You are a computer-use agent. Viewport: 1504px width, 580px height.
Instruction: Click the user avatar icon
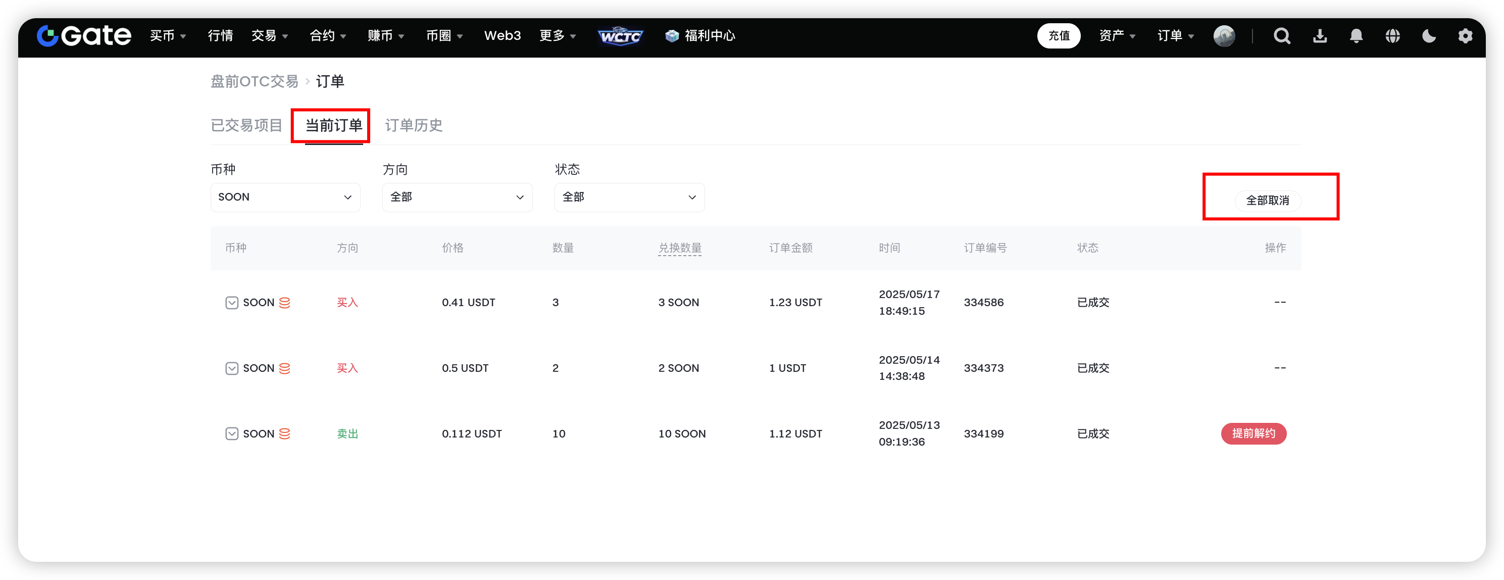[x=1224, y=36]
